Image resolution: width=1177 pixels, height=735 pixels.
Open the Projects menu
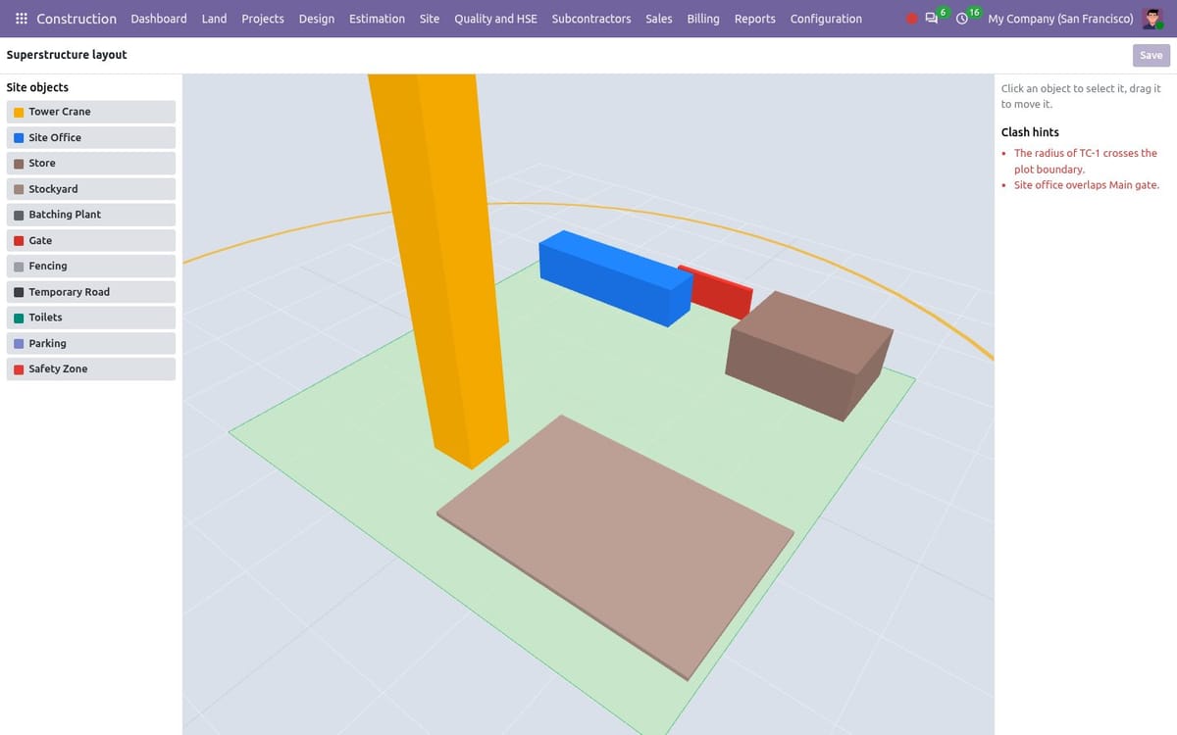tap(263, 19)
